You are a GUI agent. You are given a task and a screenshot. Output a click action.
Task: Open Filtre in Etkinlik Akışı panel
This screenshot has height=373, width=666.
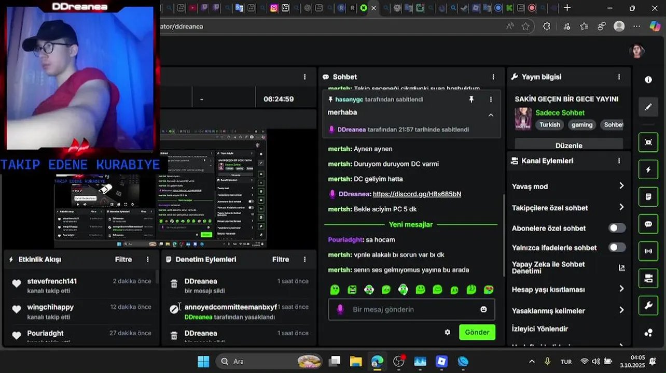point(123,260)
